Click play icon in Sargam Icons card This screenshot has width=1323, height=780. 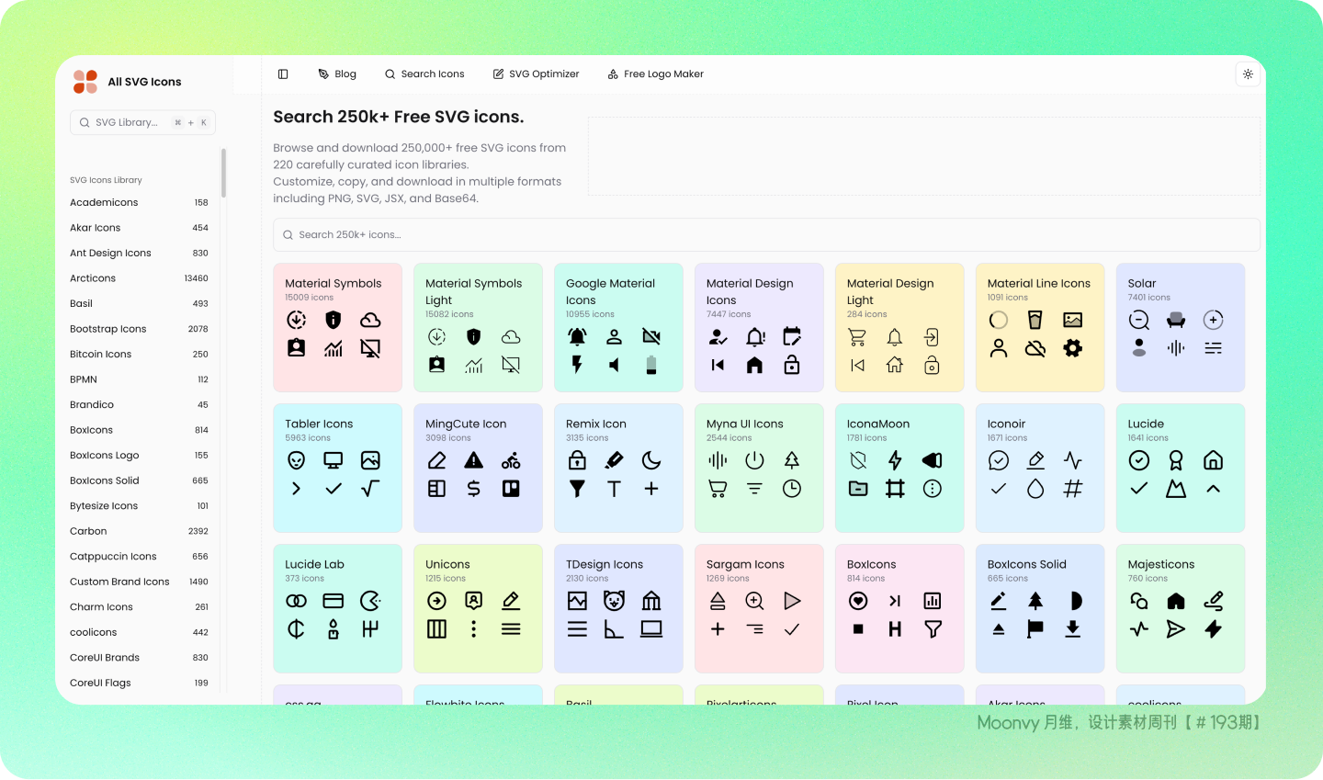792,601
